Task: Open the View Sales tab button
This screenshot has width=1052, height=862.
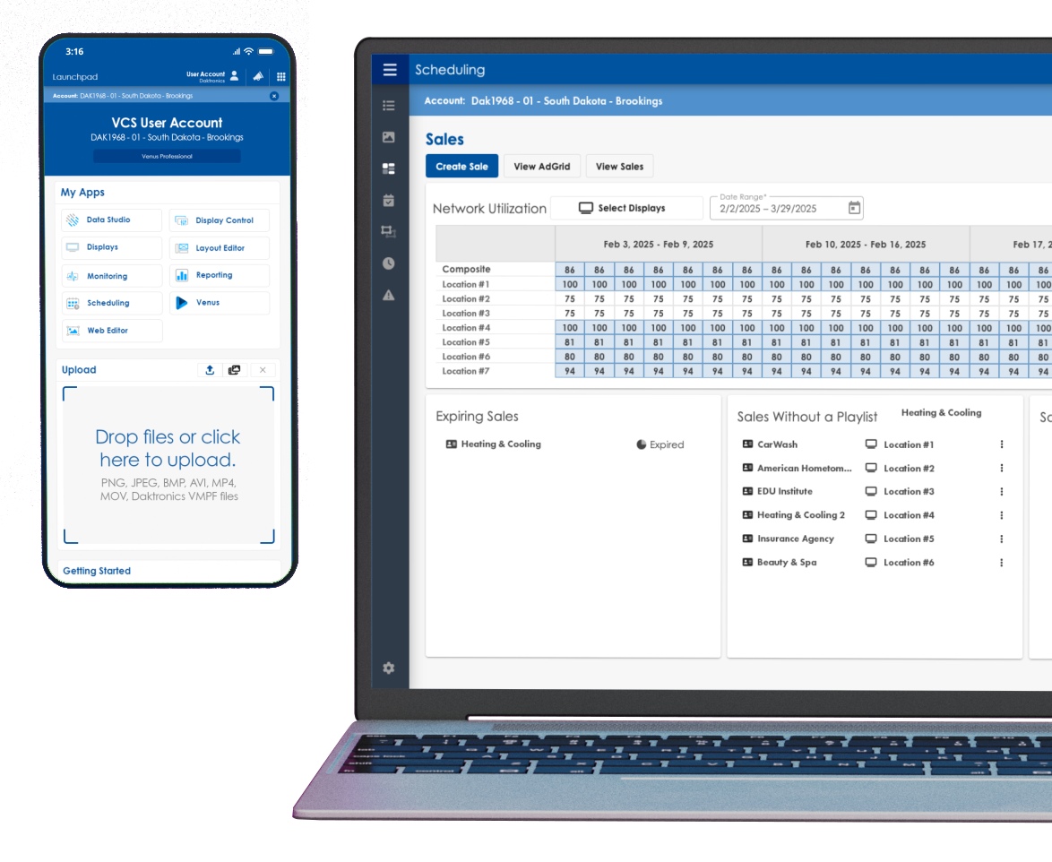Action: (x=619, y=167)
